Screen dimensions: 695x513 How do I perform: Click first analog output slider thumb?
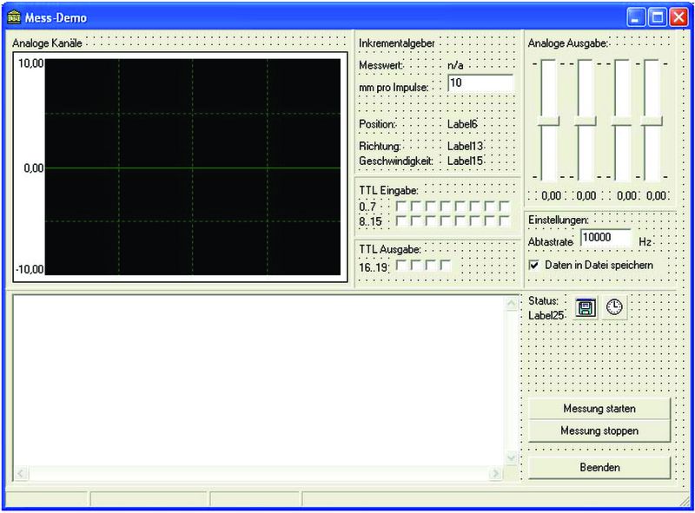[548, 121]
